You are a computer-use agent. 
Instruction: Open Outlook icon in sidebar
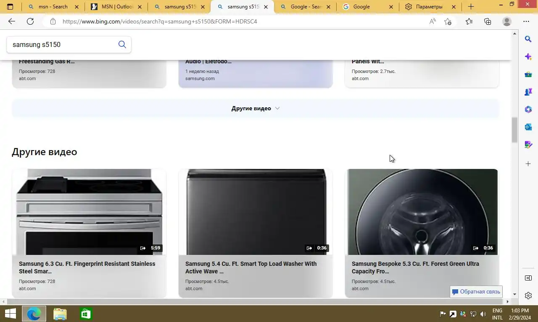528,127
